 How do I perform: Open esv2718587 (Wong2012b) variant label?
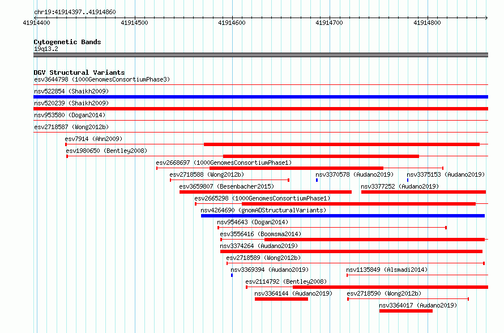click(71, 127)
